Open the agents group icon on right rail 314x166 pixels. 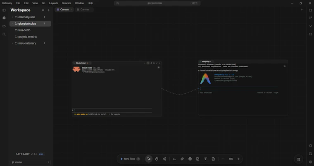tap(310, 34)
